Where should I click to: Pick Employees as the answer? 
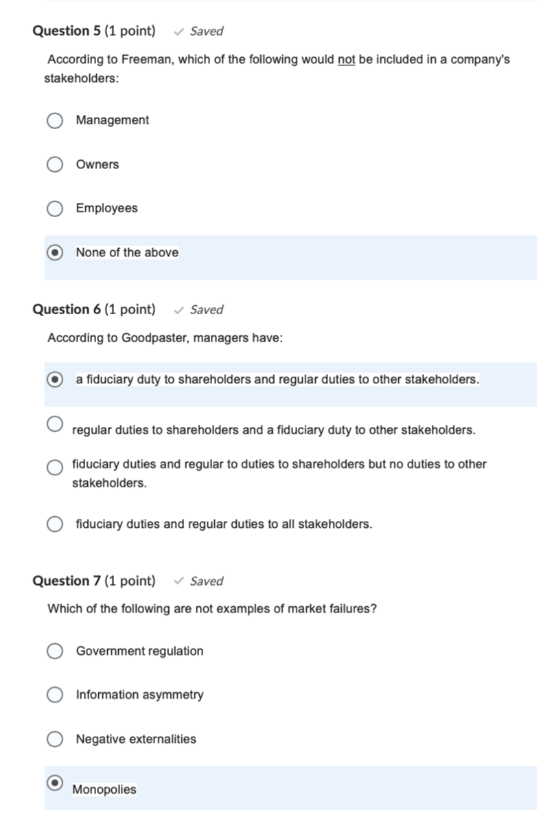(54, 208)
